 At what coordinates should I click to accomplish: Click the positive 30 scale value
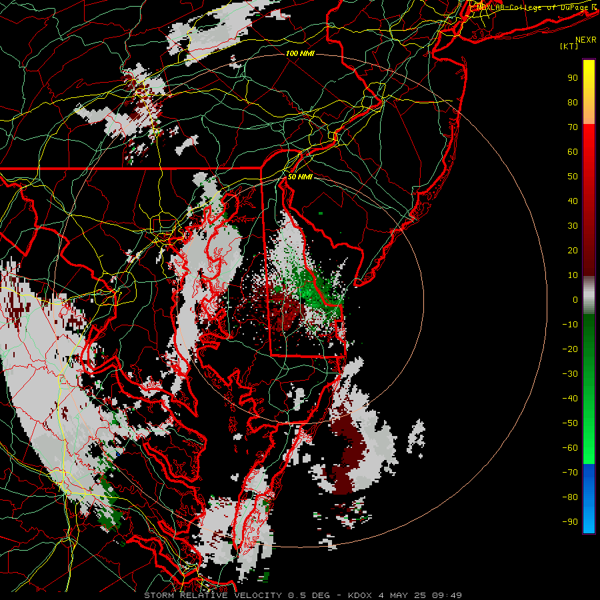[573, 226]
